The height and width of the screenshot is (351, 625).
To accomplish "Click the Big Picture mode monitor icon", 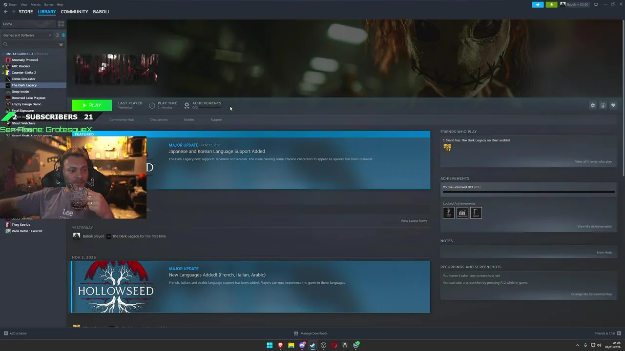I will pos(596,4).
